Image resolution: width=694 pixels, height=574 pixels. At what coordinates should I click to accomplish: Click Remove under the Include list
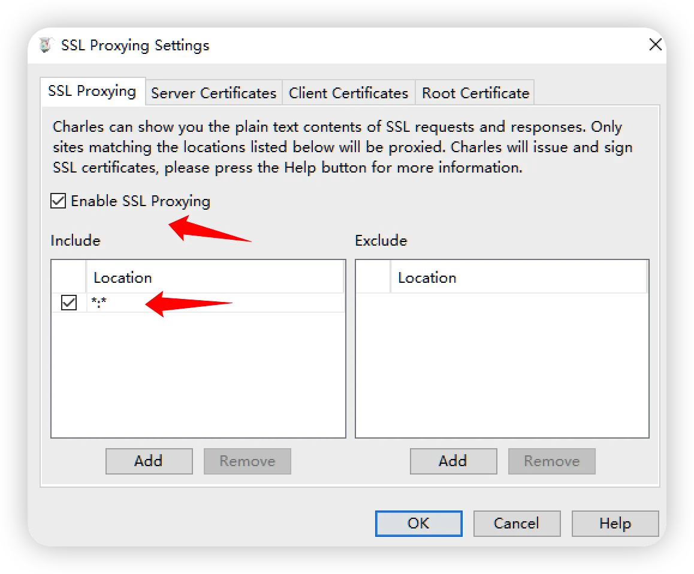point(247,461)
